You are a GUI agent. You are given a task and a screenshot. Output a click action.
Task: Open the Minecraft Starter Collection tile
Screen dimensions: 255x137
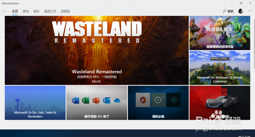tap(220, 68)
